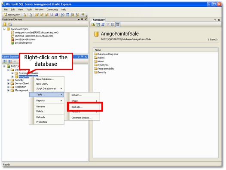Click the Template Explorer icon in main toolbar

pos(77,15)
